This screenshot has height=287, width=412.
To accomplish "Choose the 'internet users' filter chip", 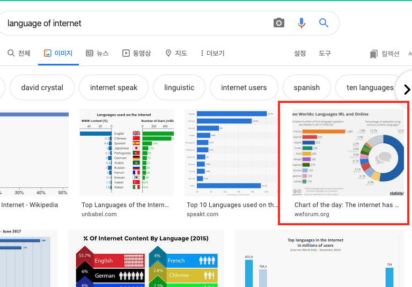I will click(244, 87).
